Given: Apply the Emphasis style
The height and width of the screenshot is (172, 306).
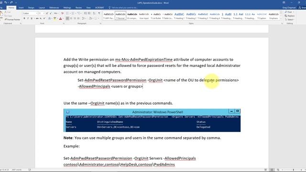Looking at the screenshot, I should pos(273,16).
